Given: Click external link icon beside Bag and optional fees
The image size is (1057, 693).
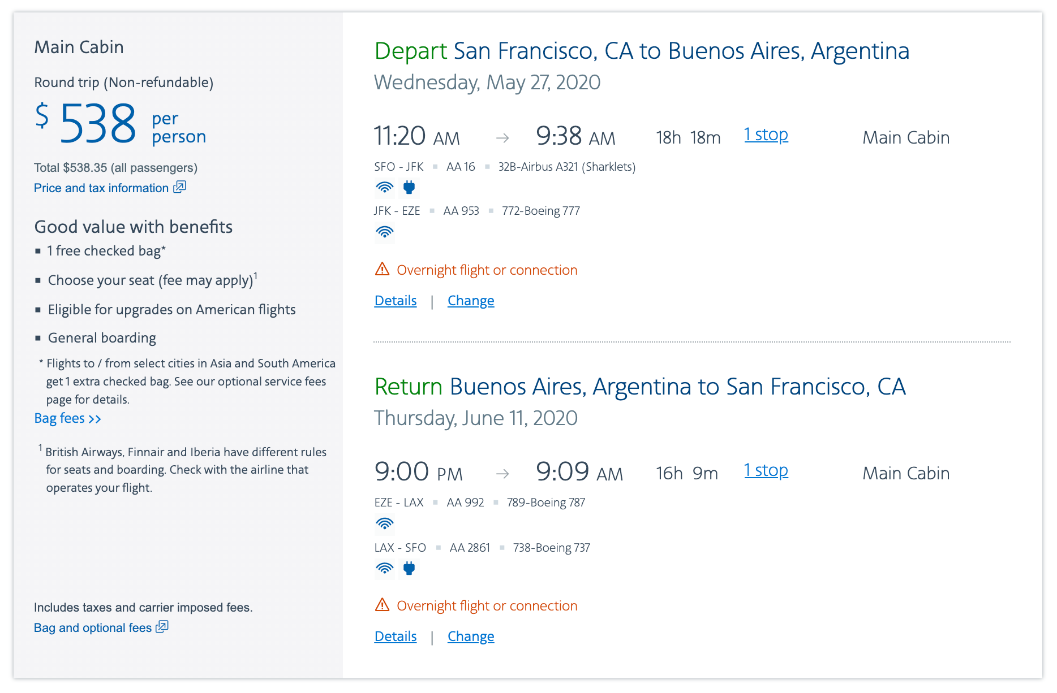Looking at the screenshot, I should (x=162, y=627).
